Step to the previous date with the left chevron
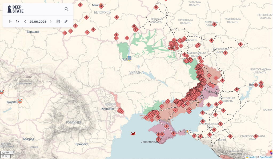The height and width of the screenshot is (159, 273). [25, 21]
